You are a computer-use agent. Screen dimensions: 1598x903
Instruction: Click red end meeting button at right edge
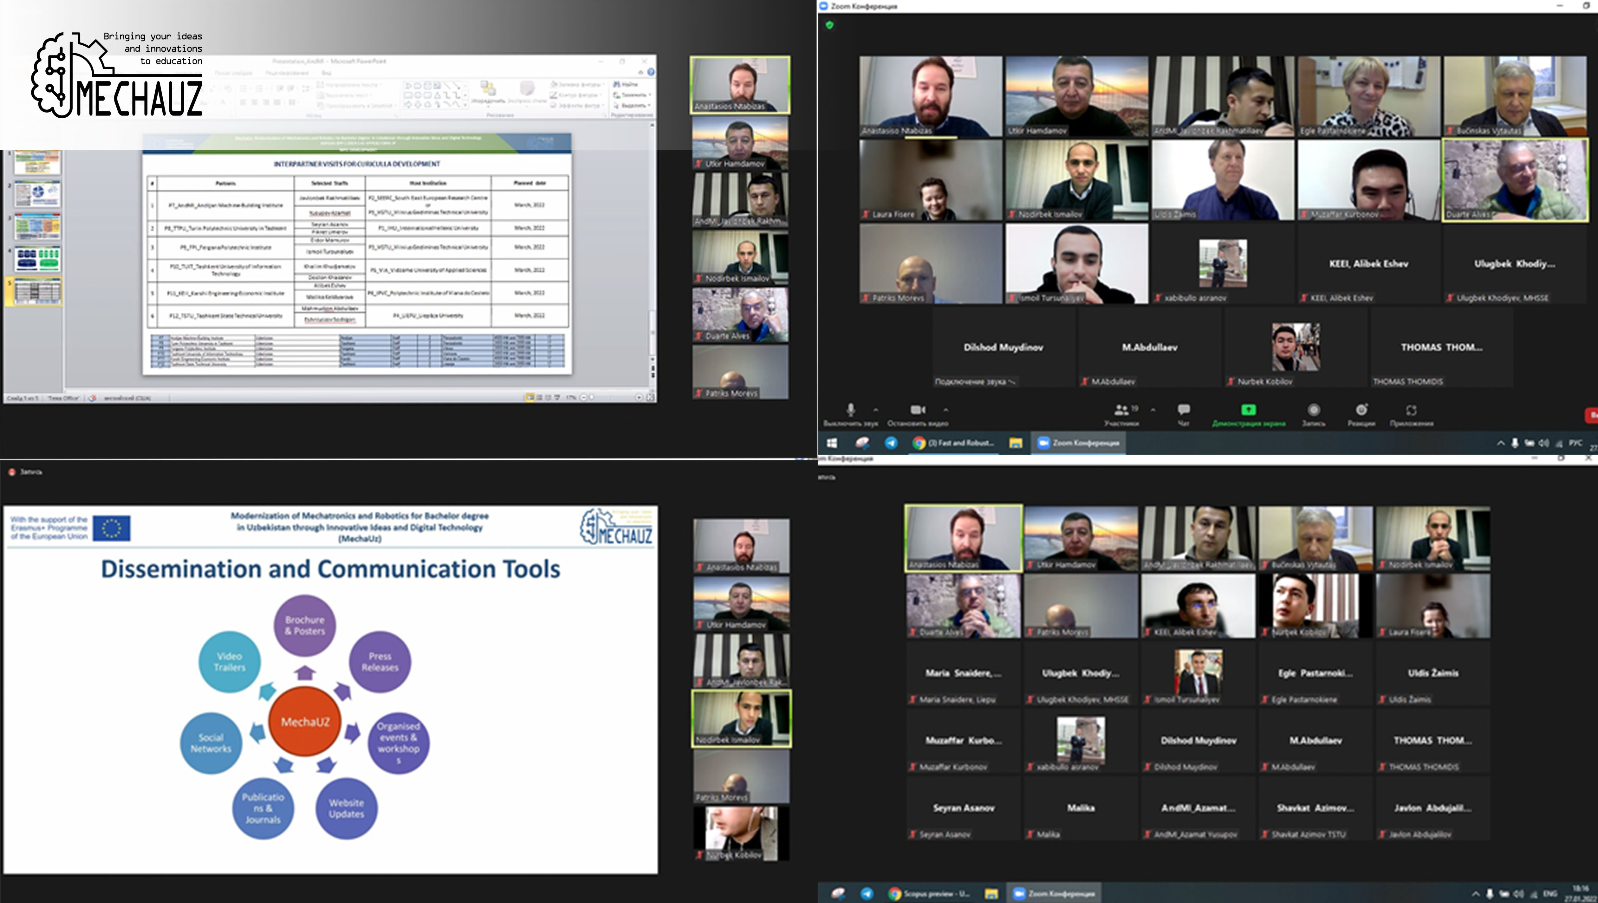[x=1592, y=415]
